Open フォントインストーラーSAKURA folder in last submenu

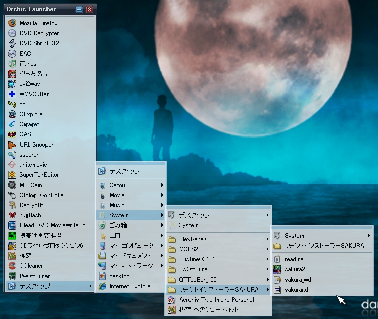323,246
